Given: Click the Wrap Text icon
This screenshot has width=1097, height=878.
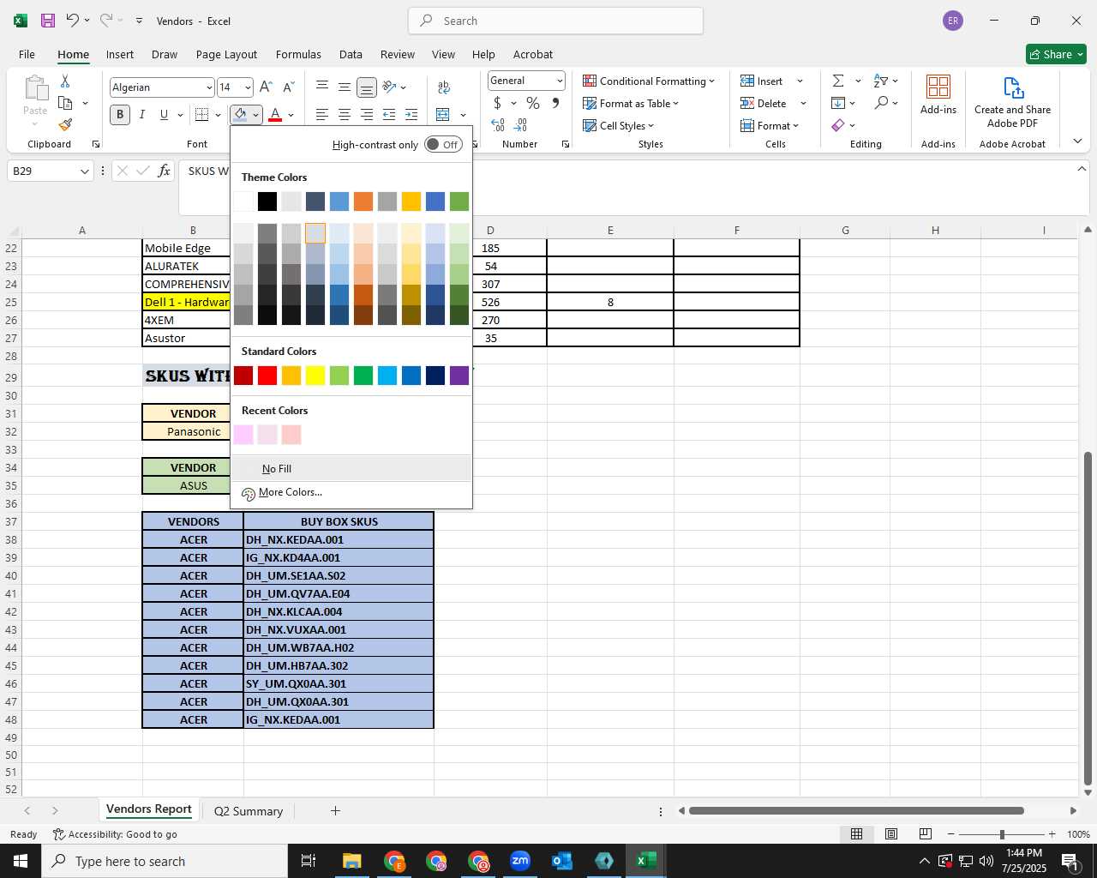Looking at the screenshot, I should [x=444, y=87].
